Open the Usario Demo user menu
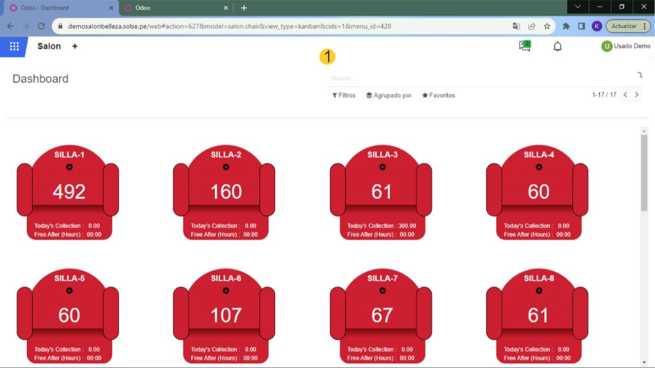Screen dimensions: 655x368 coord(626,46)
